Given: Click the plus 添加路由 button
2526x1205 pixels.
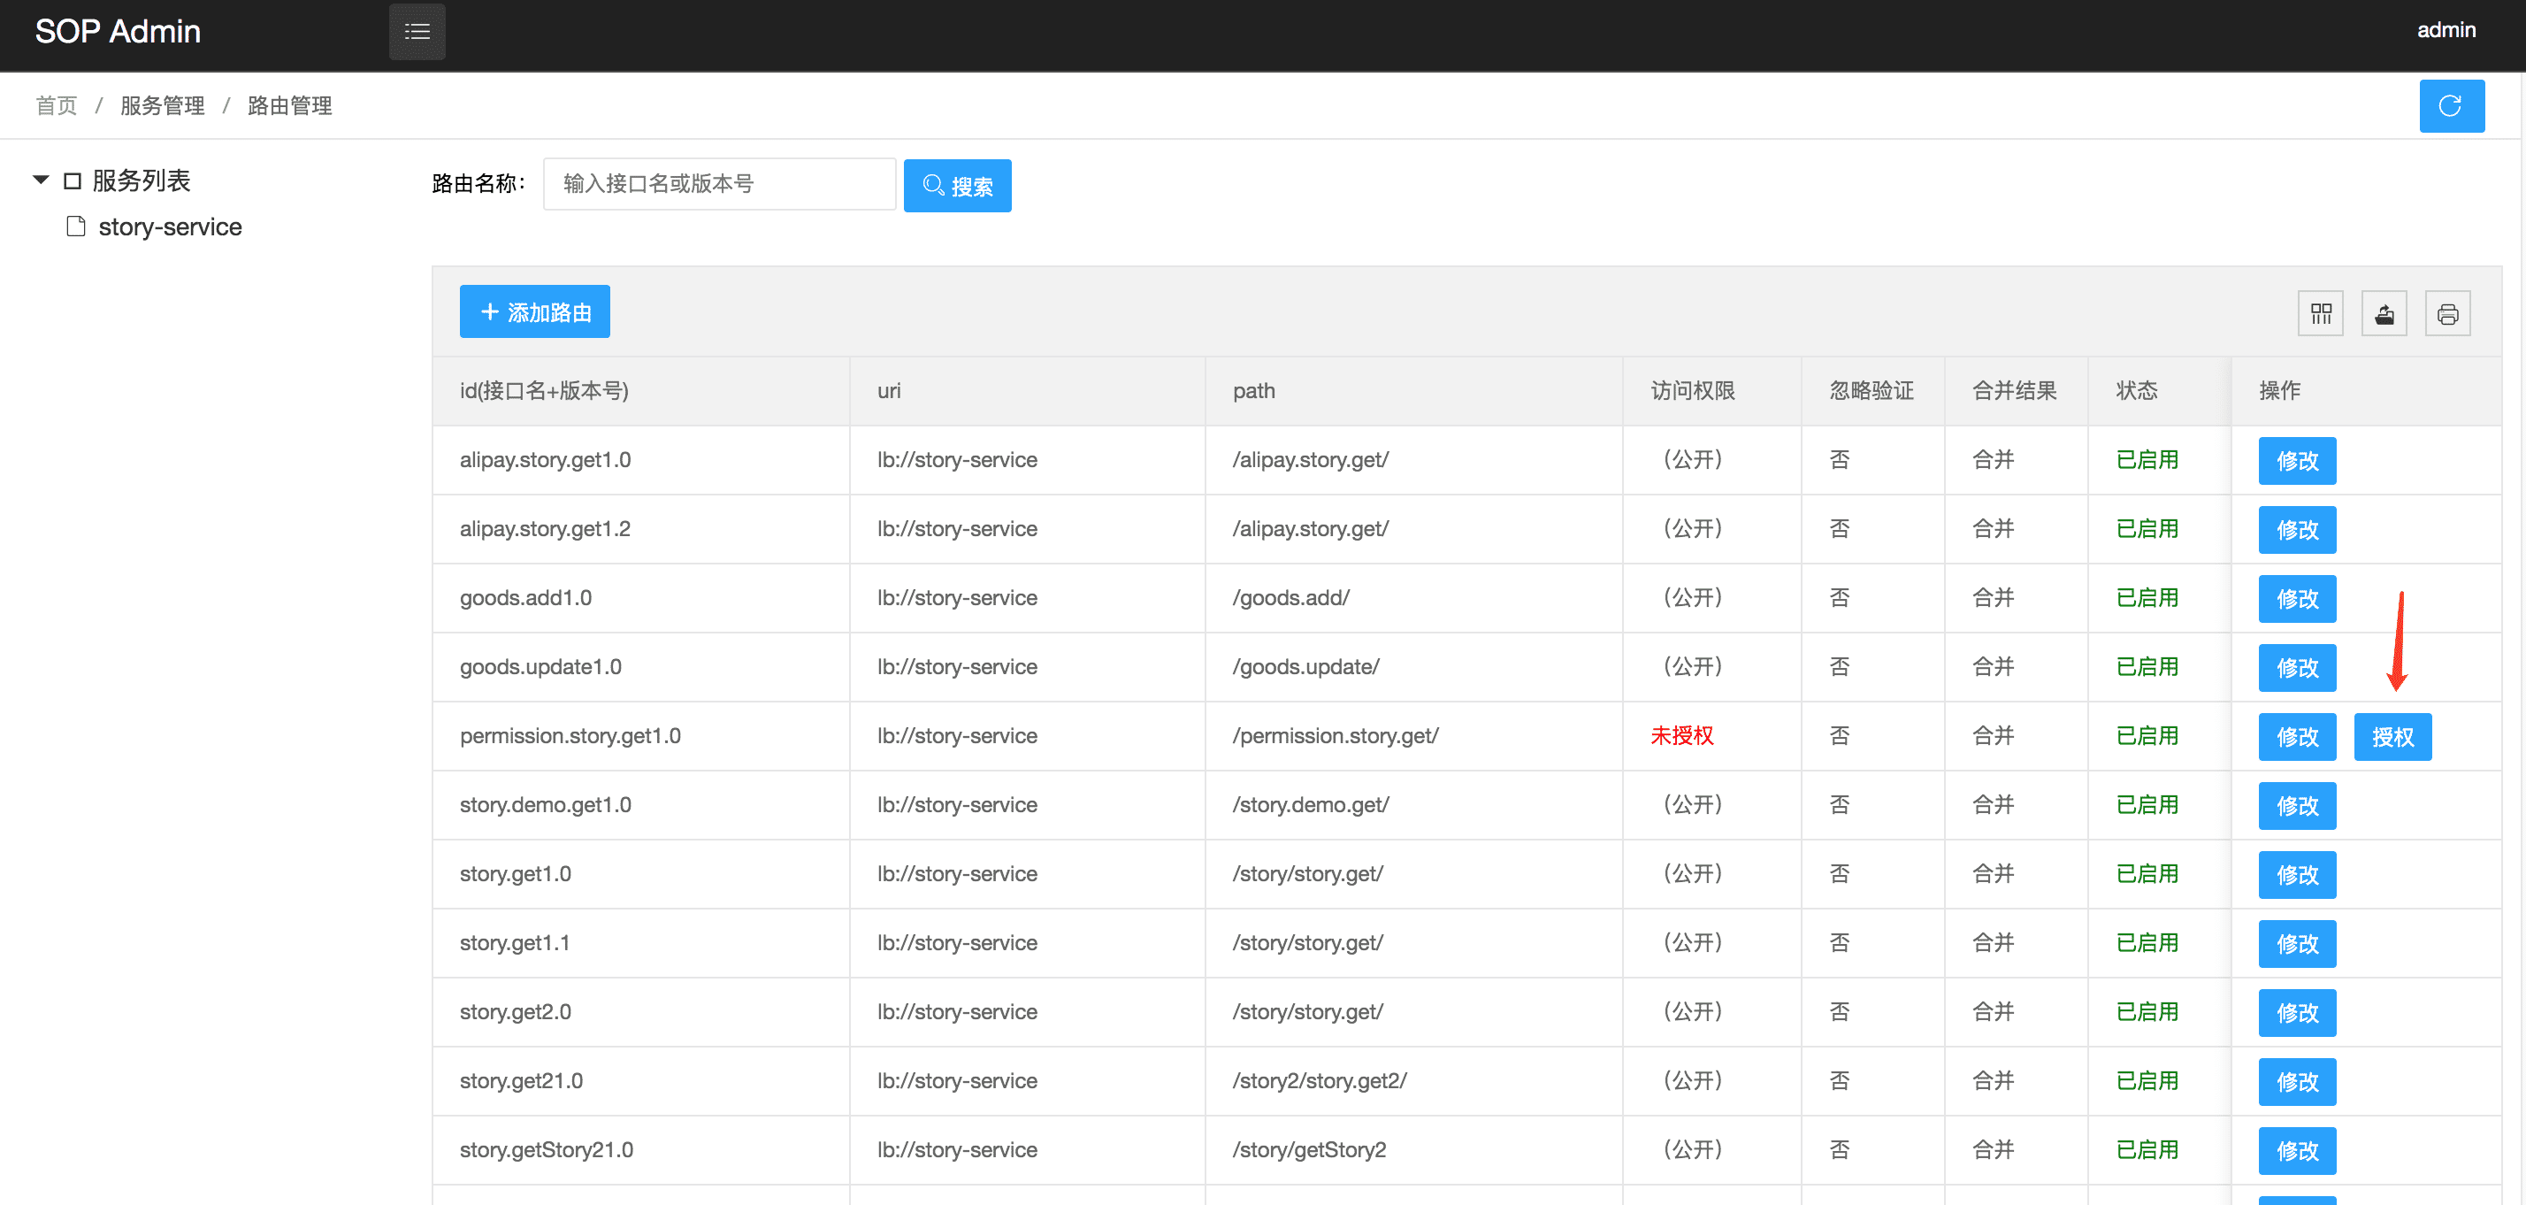Looking at the screenshot, I should tap(534, 312).
